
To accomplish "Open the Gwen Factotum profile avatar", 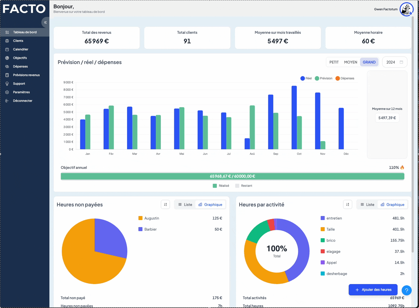I will point(406,9).
